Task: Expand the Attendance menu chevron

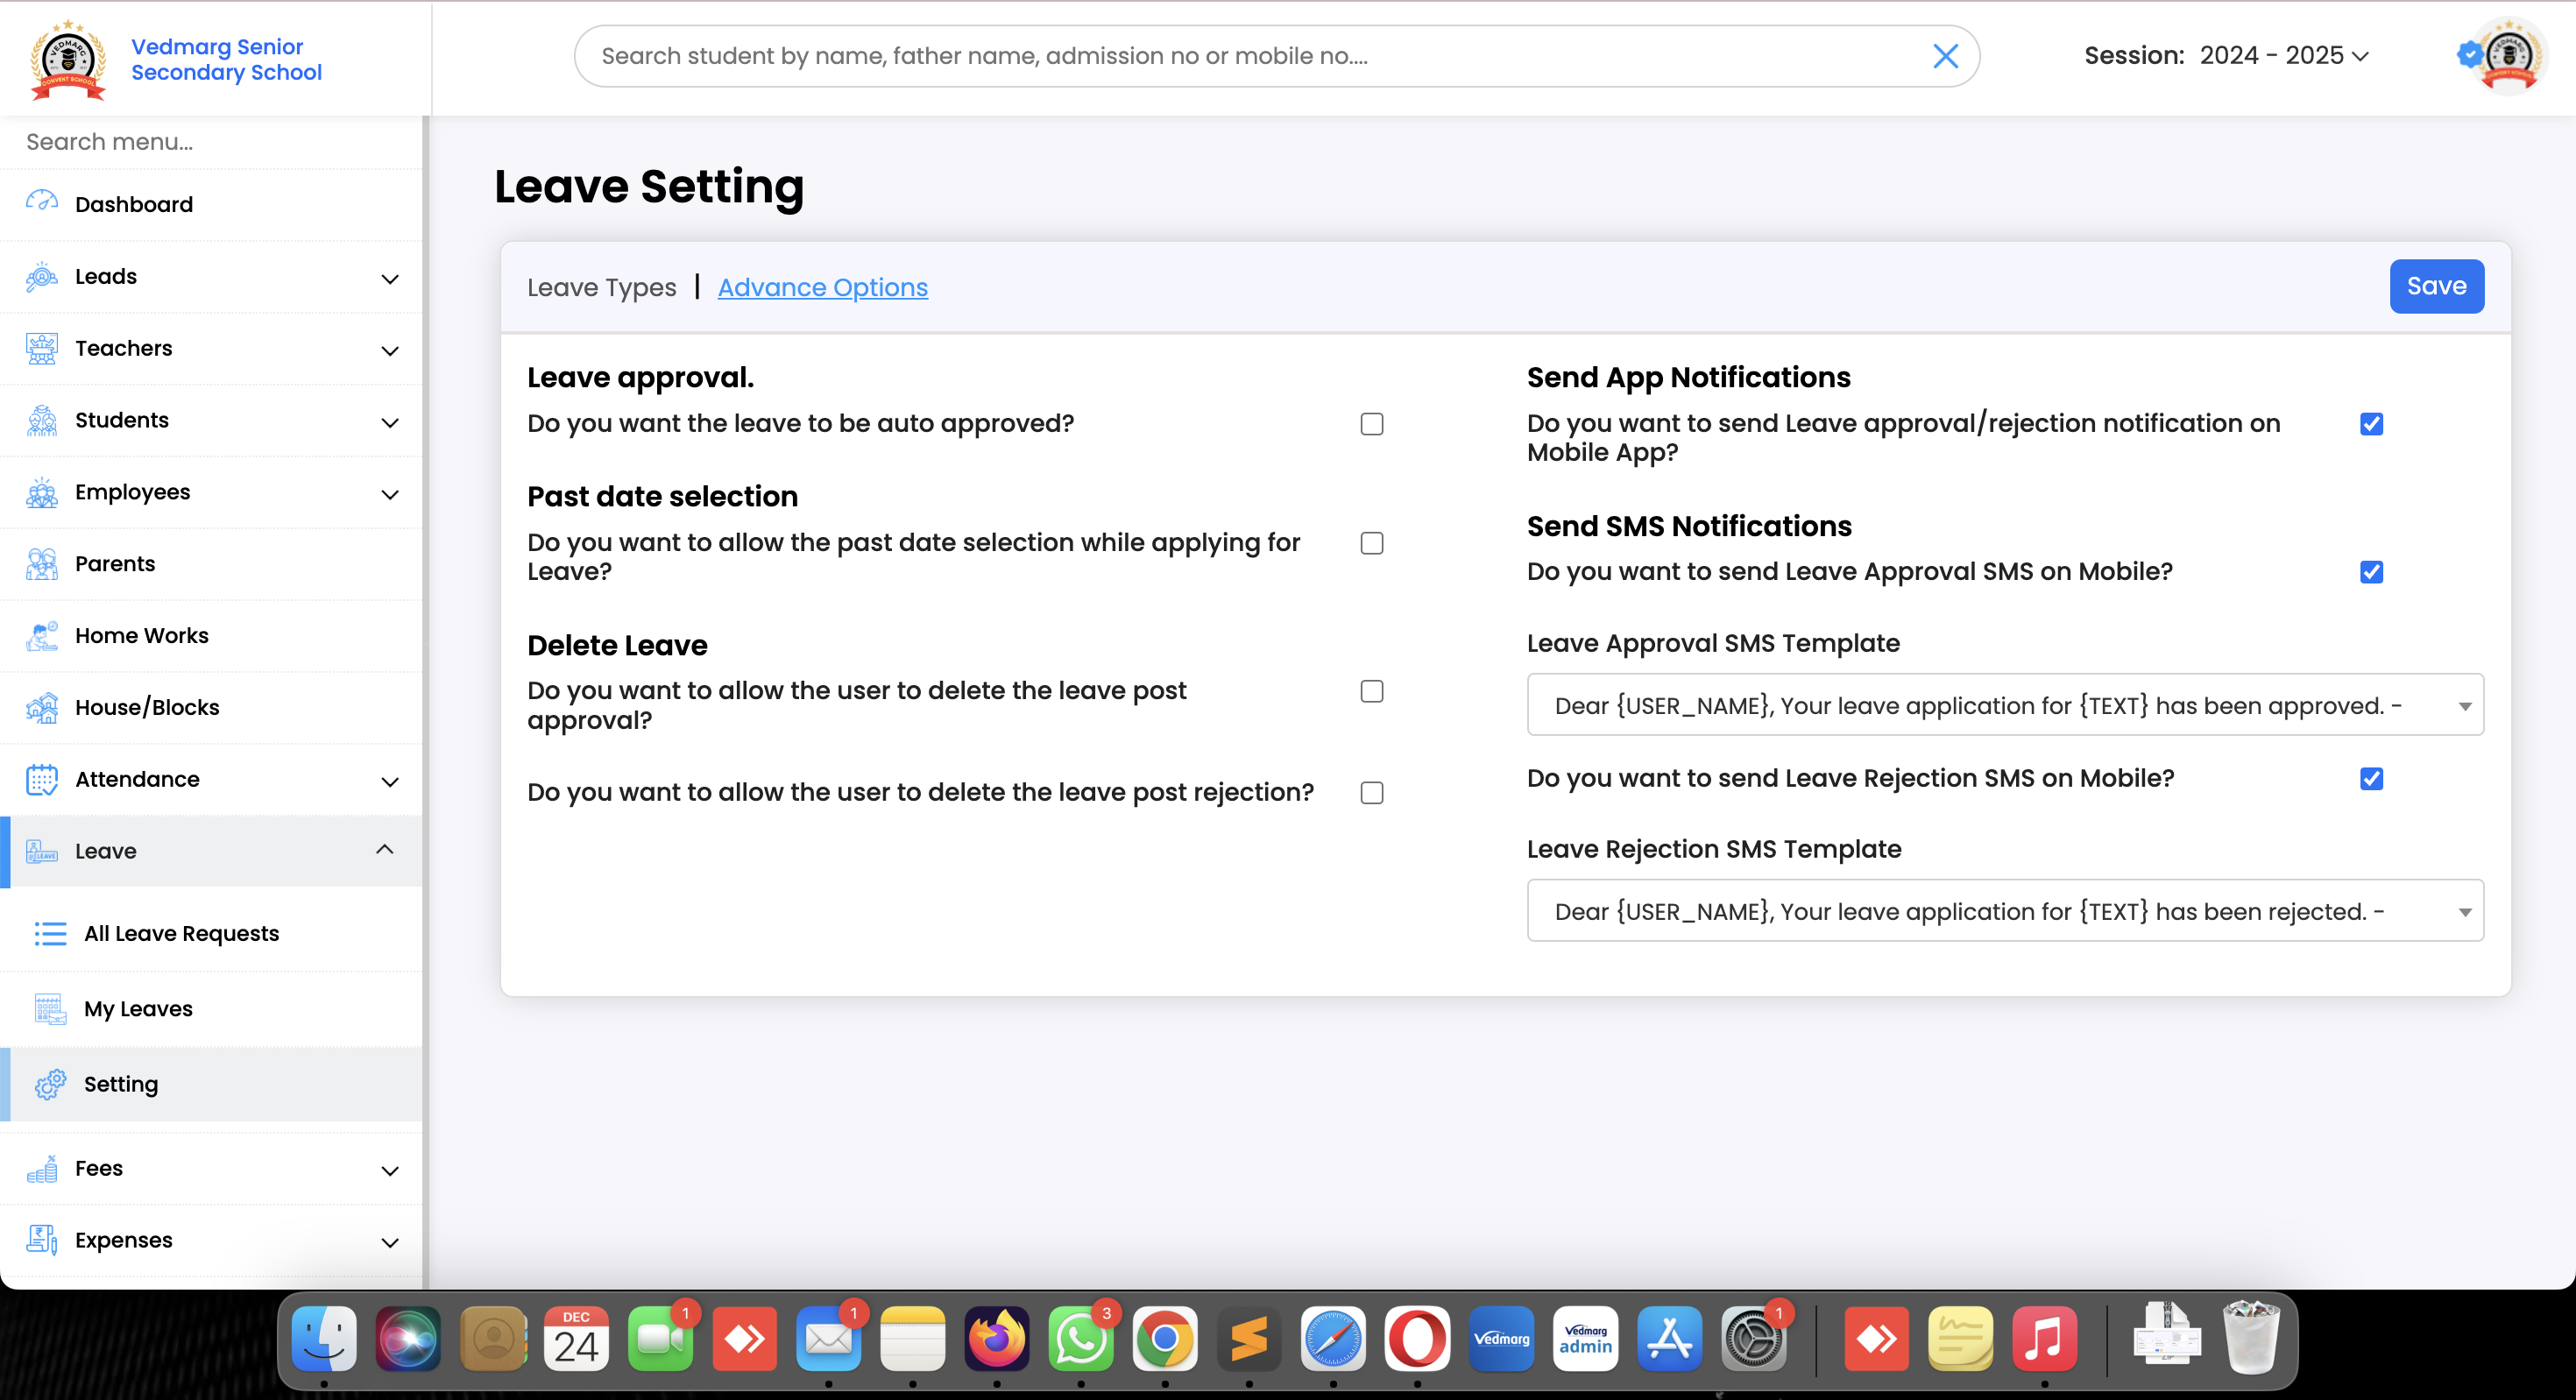Action: 390,781
